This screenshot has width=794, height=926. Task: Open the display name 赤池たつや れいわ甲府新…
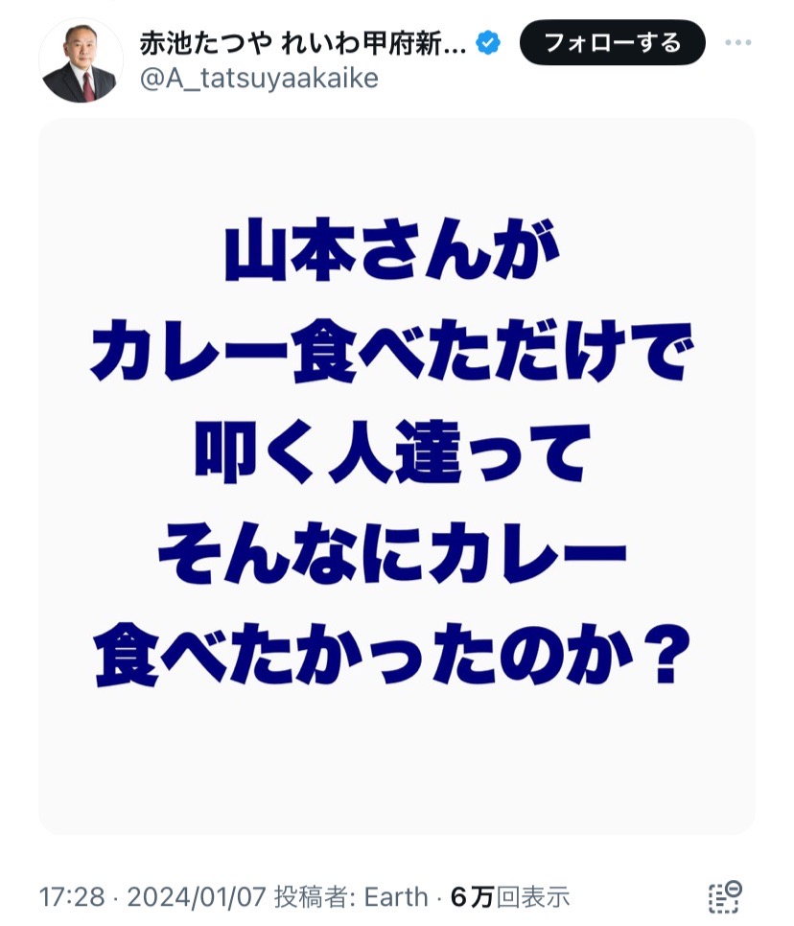[303, 43]
